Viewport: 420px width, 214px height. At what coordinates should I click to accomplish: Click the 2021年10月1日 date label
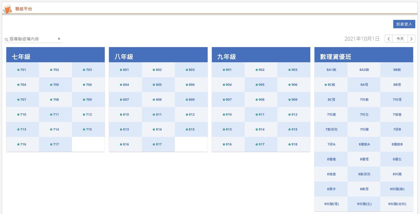point(362,39)
